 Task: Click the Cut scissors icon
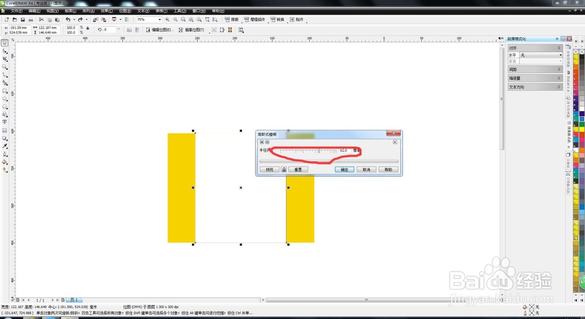click(41, 19)
